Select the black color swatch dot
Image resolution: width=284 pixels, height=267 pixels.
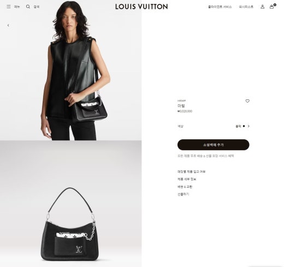tap(244, 126)
